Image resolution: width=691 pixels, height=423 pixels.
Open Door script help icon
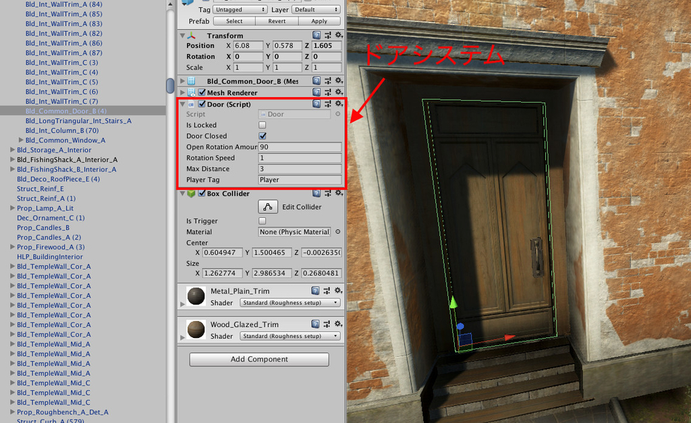pos(316,103)
